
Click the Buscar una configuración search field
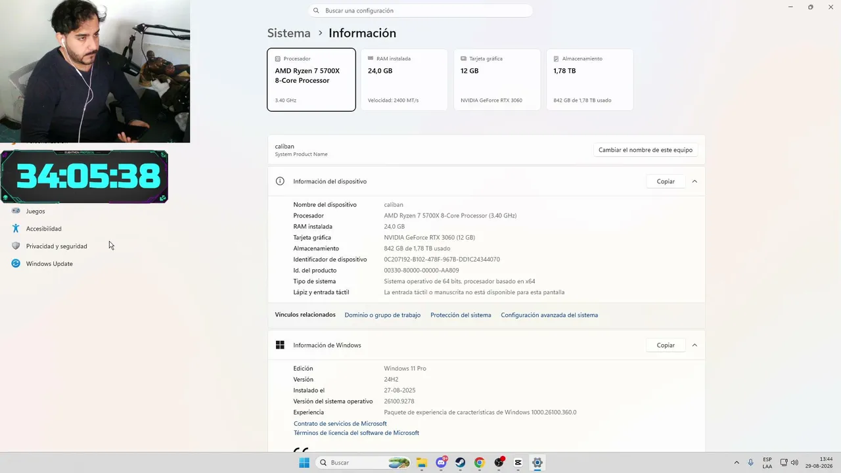tap(420, 11)
